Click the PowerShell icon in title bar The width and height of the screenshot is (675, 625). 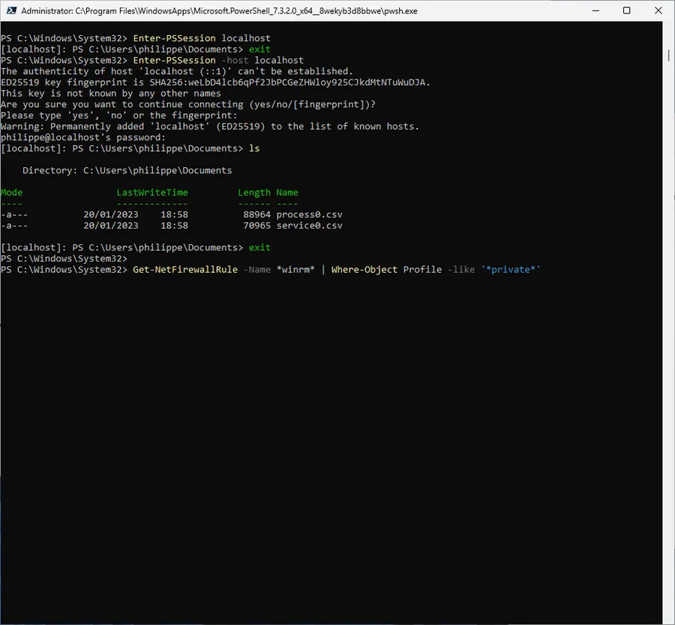click(x=11, y=10)
